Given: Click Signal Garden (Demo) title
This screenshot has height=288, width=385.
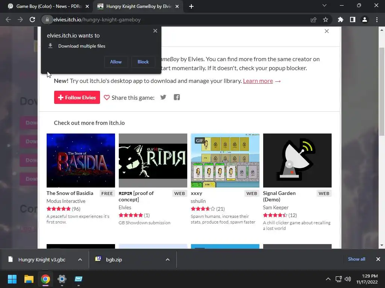Looking at the screenshot, I should coord(279,196).
